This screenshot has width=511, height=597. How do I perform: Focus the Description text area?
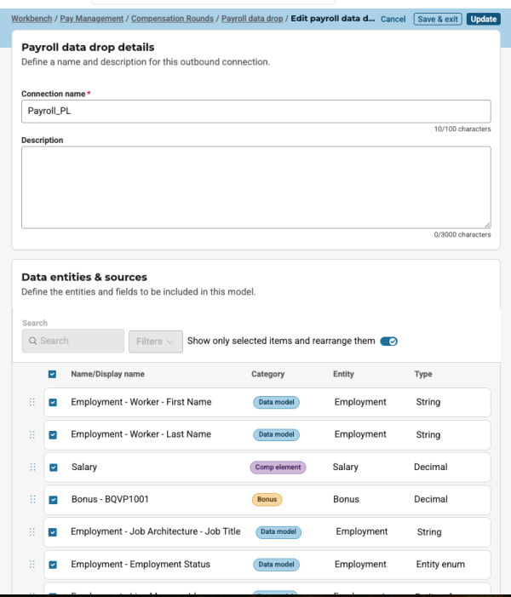click(x=255, y=187)
